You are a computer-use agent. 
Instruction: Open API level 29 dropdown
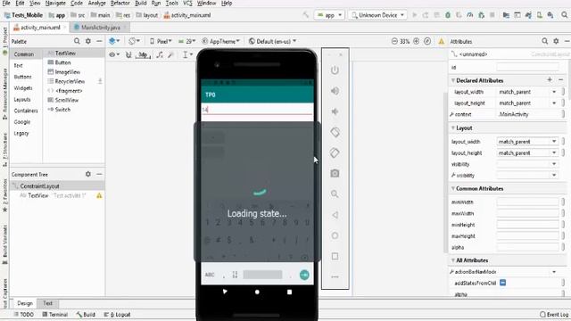tap(186, 42)
